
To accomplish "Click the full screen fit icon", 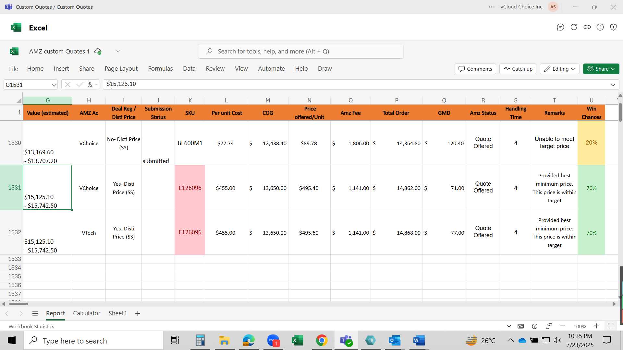I will [x=611, y=326].
